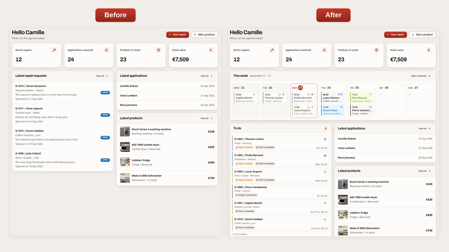Click the people icon in the Before panel's Applications received card
This screenshot has height=252, width=449.
point(106,50)
